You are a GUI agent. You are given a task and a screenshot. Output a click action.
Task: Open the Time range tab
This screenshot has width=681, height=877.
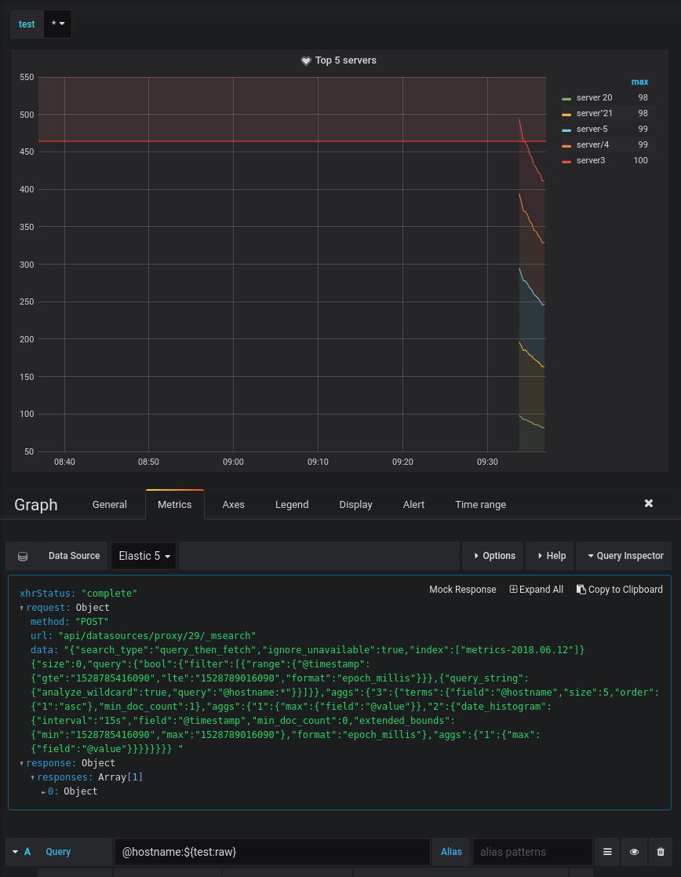pyautogui.click(x=480, y=505)
